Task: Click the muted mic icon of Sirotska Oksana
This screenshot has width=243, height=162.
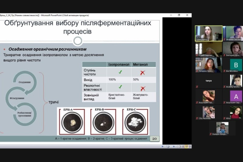Action: click(x=224, y=40)
